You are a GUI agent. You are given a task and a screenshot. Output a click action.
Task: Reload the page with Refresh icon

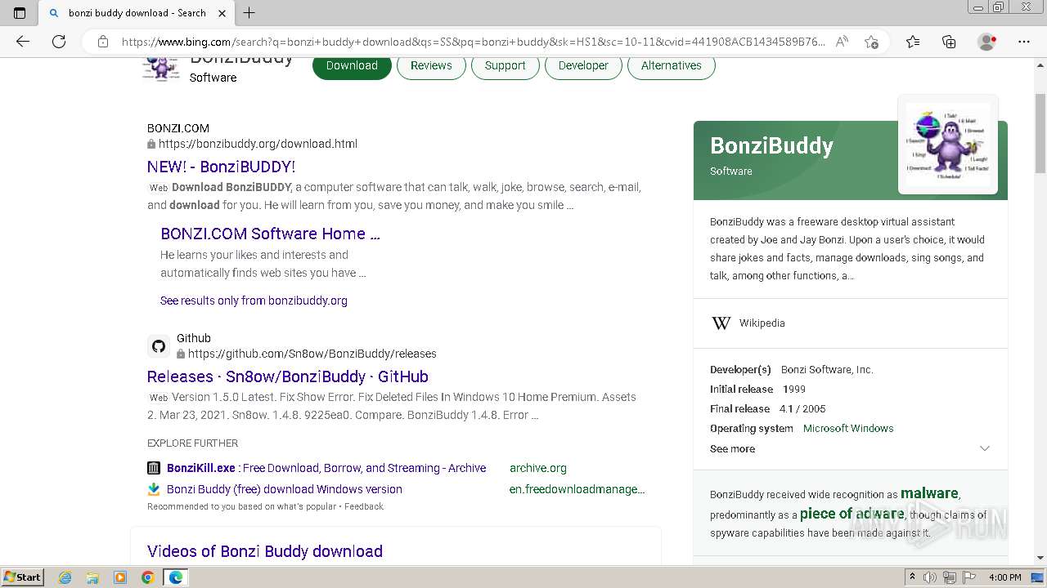(59, 42)
